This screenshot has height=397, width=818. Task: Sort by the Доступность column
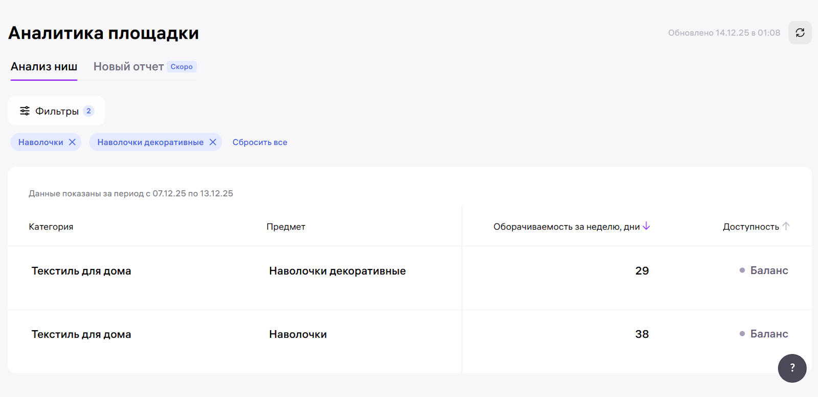756,227
